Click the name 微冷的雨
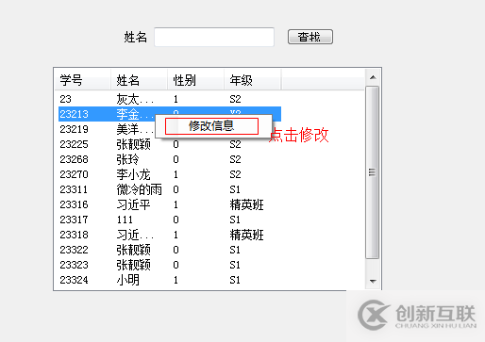The width and height of the screenshot is (485, 342). pyautogui.click(x=140, y=189)
